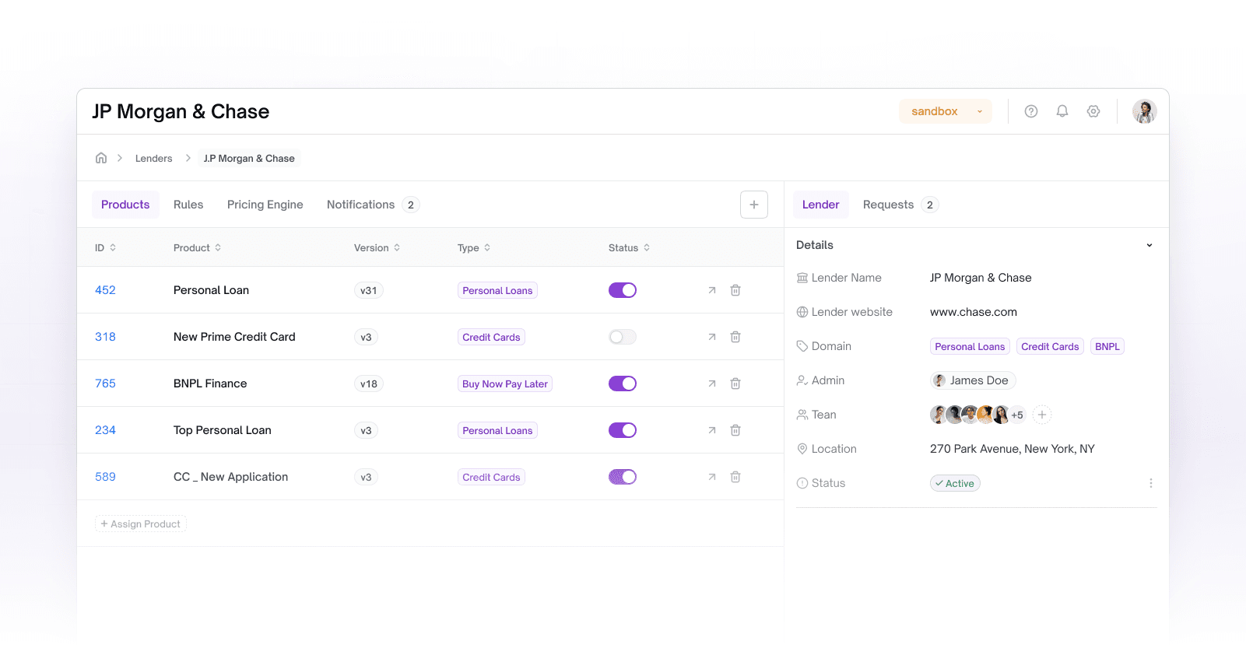Click the Assign Product button
The width and height of the screenshot is (1246, 648).
point(141,524)
